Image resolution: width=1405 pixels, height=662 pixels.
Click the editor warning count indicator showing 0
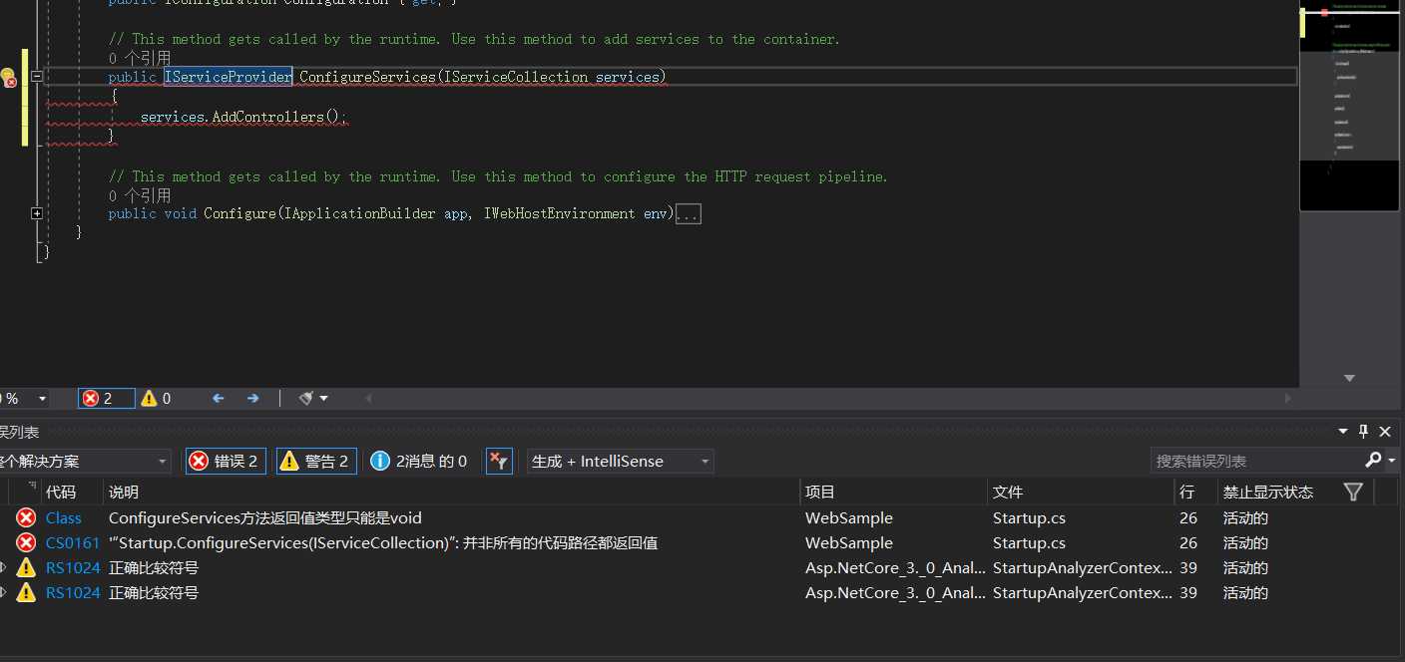pyautogui.click(x=156, y=398)
